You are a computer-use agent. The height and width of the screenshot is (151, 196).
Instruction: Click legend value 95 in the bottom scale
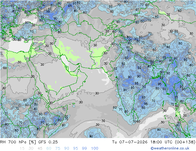click(x=75, y=149)
